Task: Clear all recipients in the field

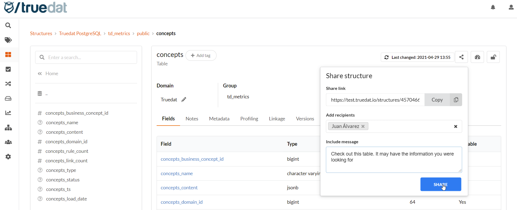Action: (x=455, y=126)
